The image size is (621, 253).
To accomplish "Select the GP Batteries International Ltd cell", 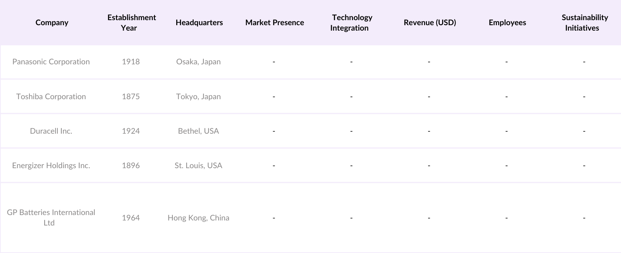I will pyautogui.click(x=51, y=217).
